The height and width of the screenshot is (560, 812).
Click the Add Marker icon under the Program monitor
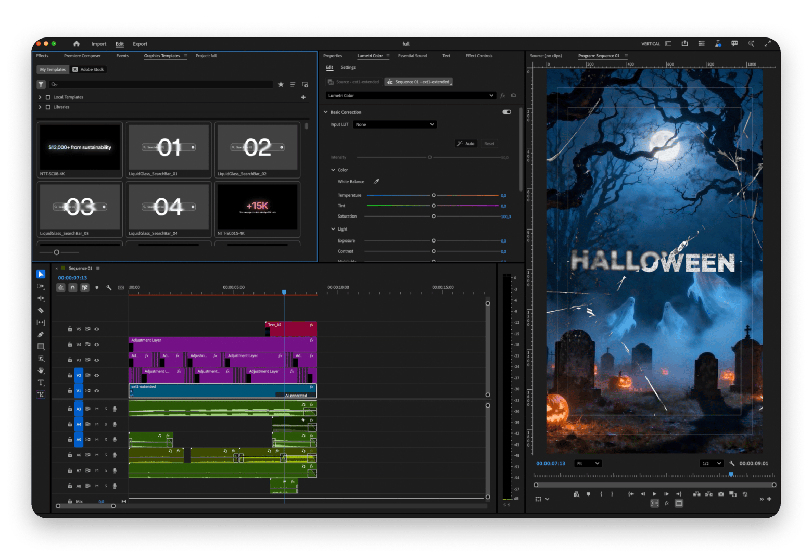[589, 494]
